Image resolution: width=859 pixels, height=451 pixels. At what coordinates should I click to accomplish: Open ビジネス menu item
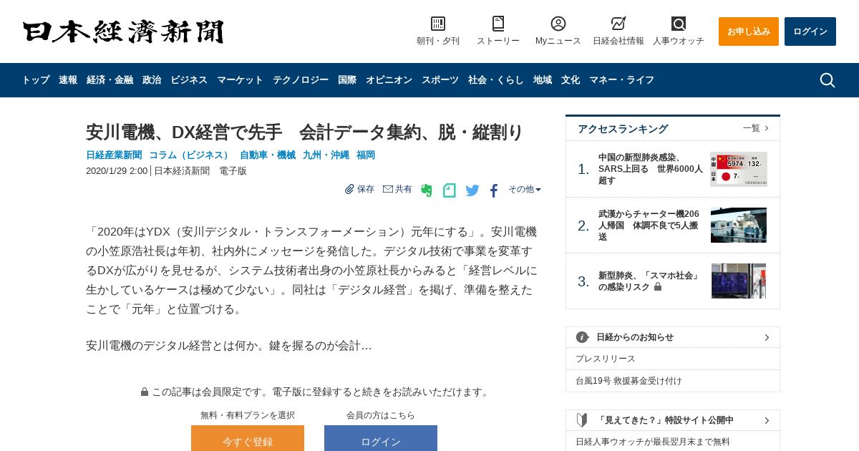[x=189, y=80]
